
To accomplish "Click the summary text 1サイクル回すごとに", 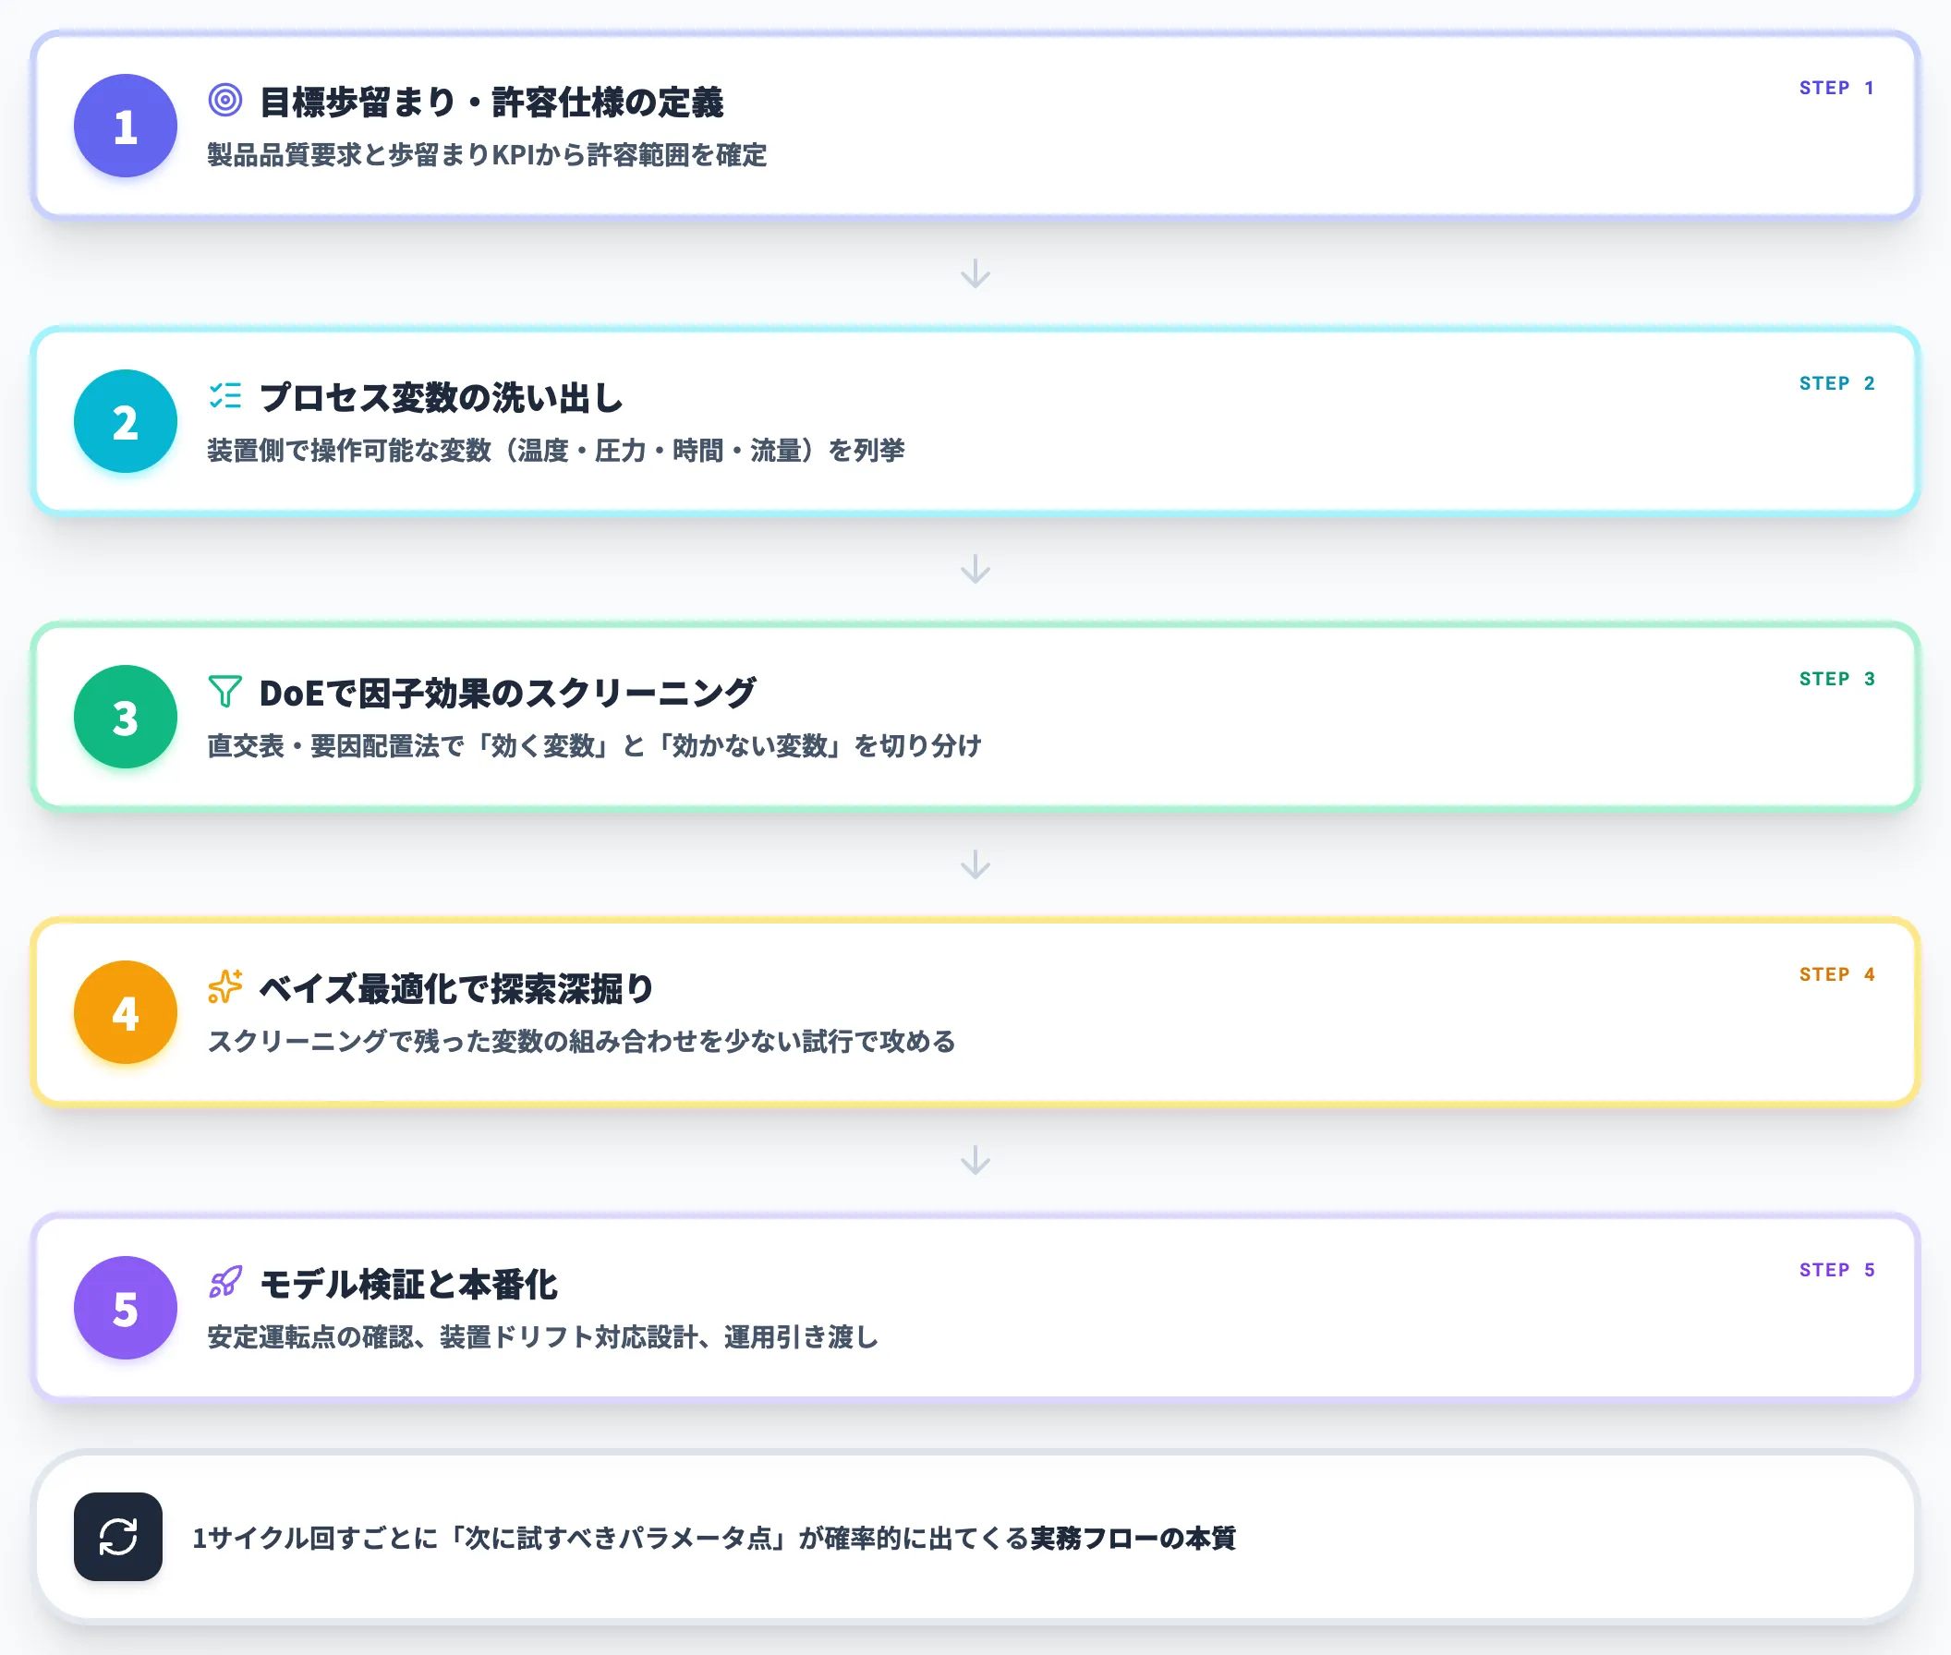I will [714, 1538].
